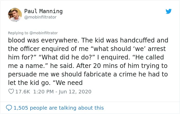This screenshot has width=180, height=114.
Task: Click the 17.6K likes count
Action: (x=23, y=92)
